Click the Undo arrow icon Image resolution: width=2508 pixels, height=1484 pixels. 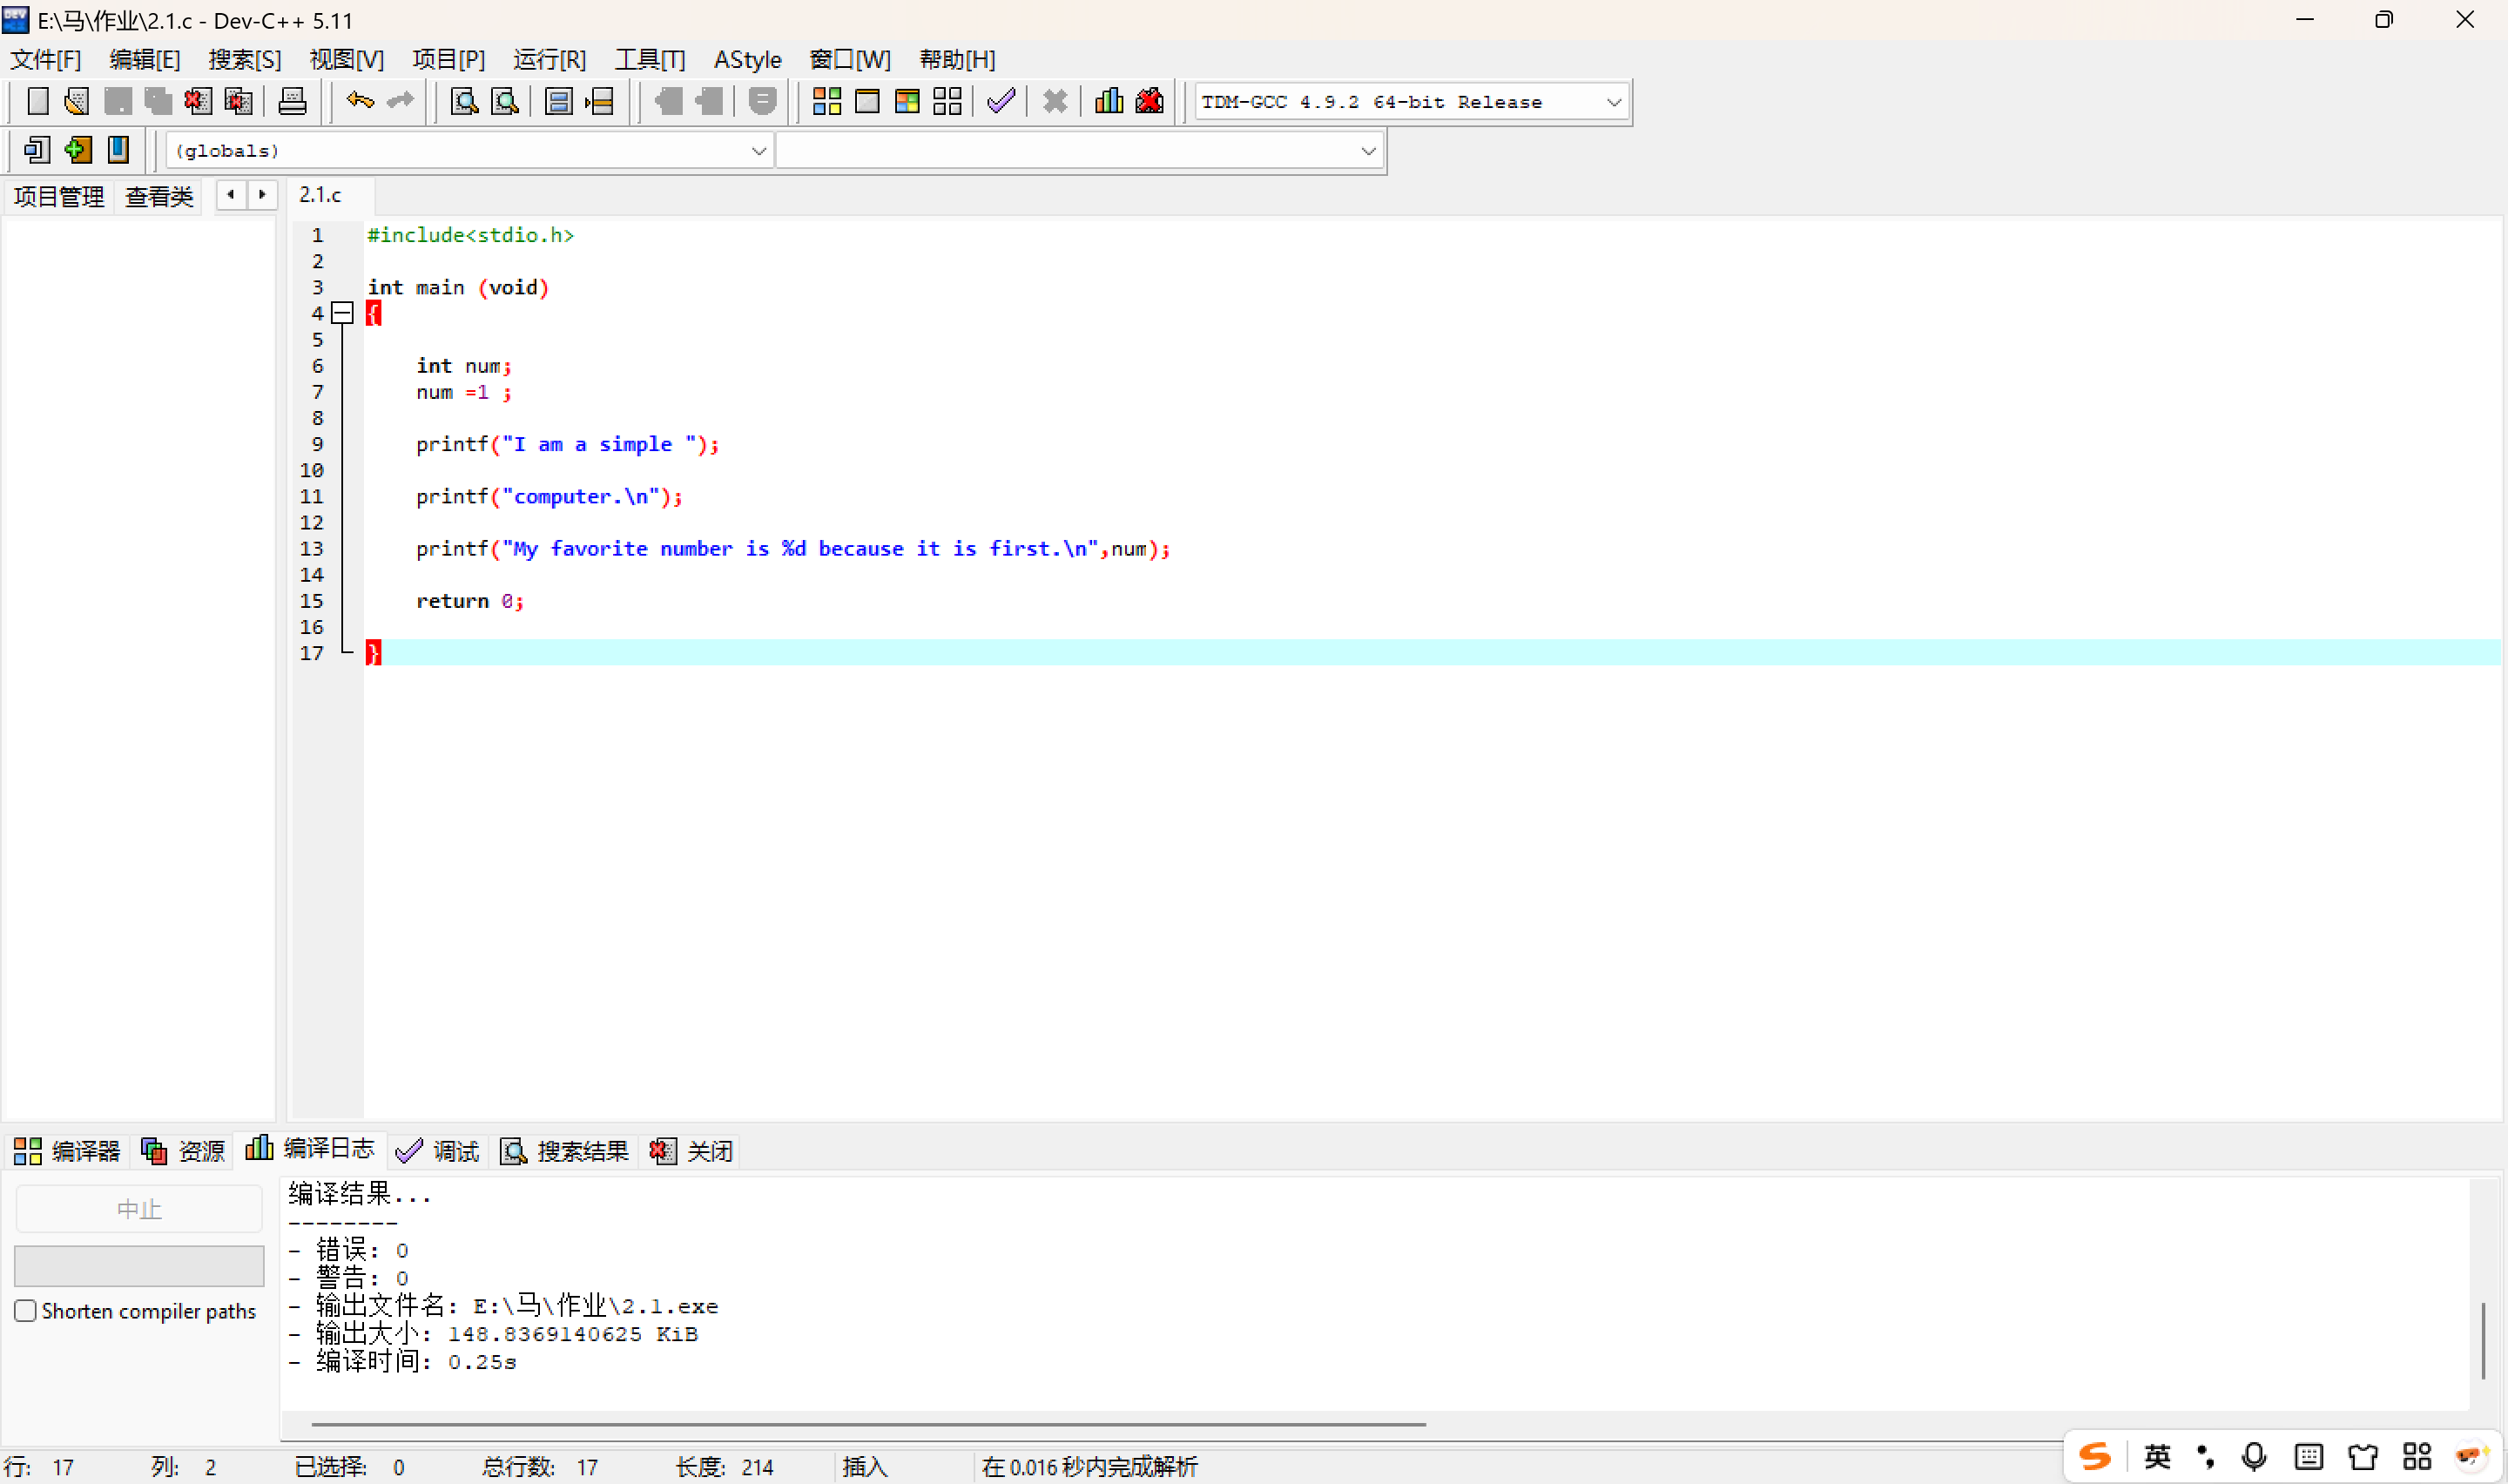(360, 101)
